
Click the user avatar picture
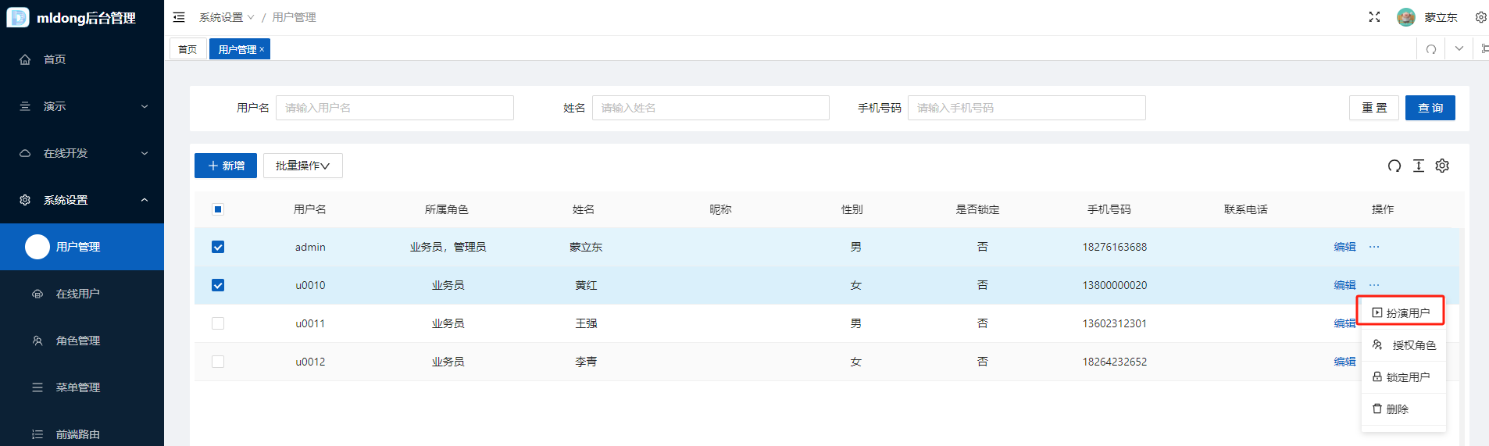(1405, 17)
